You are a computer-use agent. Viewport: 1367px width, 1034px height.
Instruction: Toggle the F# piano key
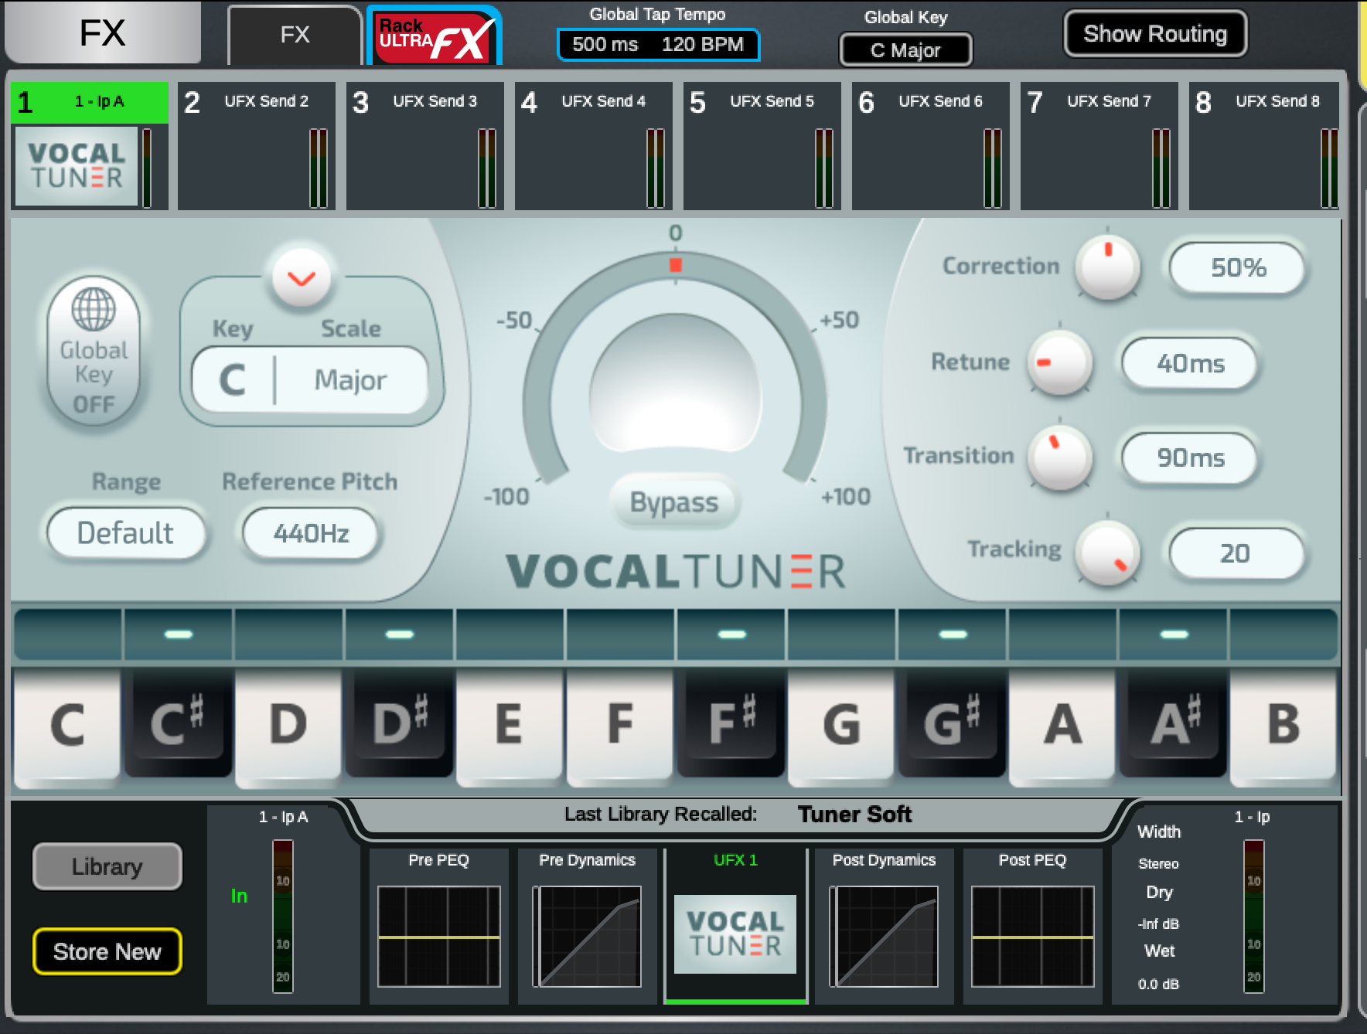click(x=731, y=723)
